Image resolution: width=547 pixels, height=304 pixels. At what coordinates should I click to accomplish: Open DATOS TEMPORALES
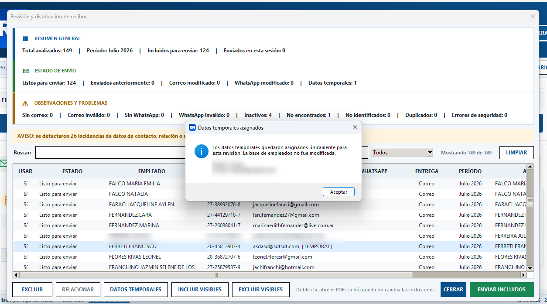coord(136,290)
